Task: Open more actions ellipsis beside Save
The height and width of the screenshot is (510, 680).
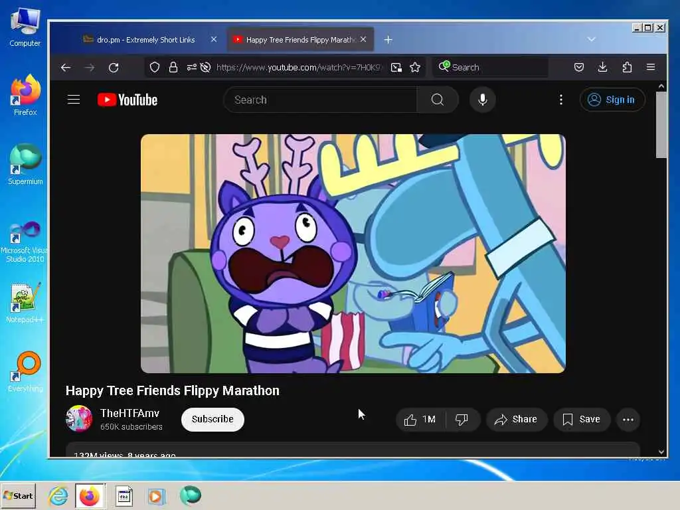Action: tap(628, 420)
